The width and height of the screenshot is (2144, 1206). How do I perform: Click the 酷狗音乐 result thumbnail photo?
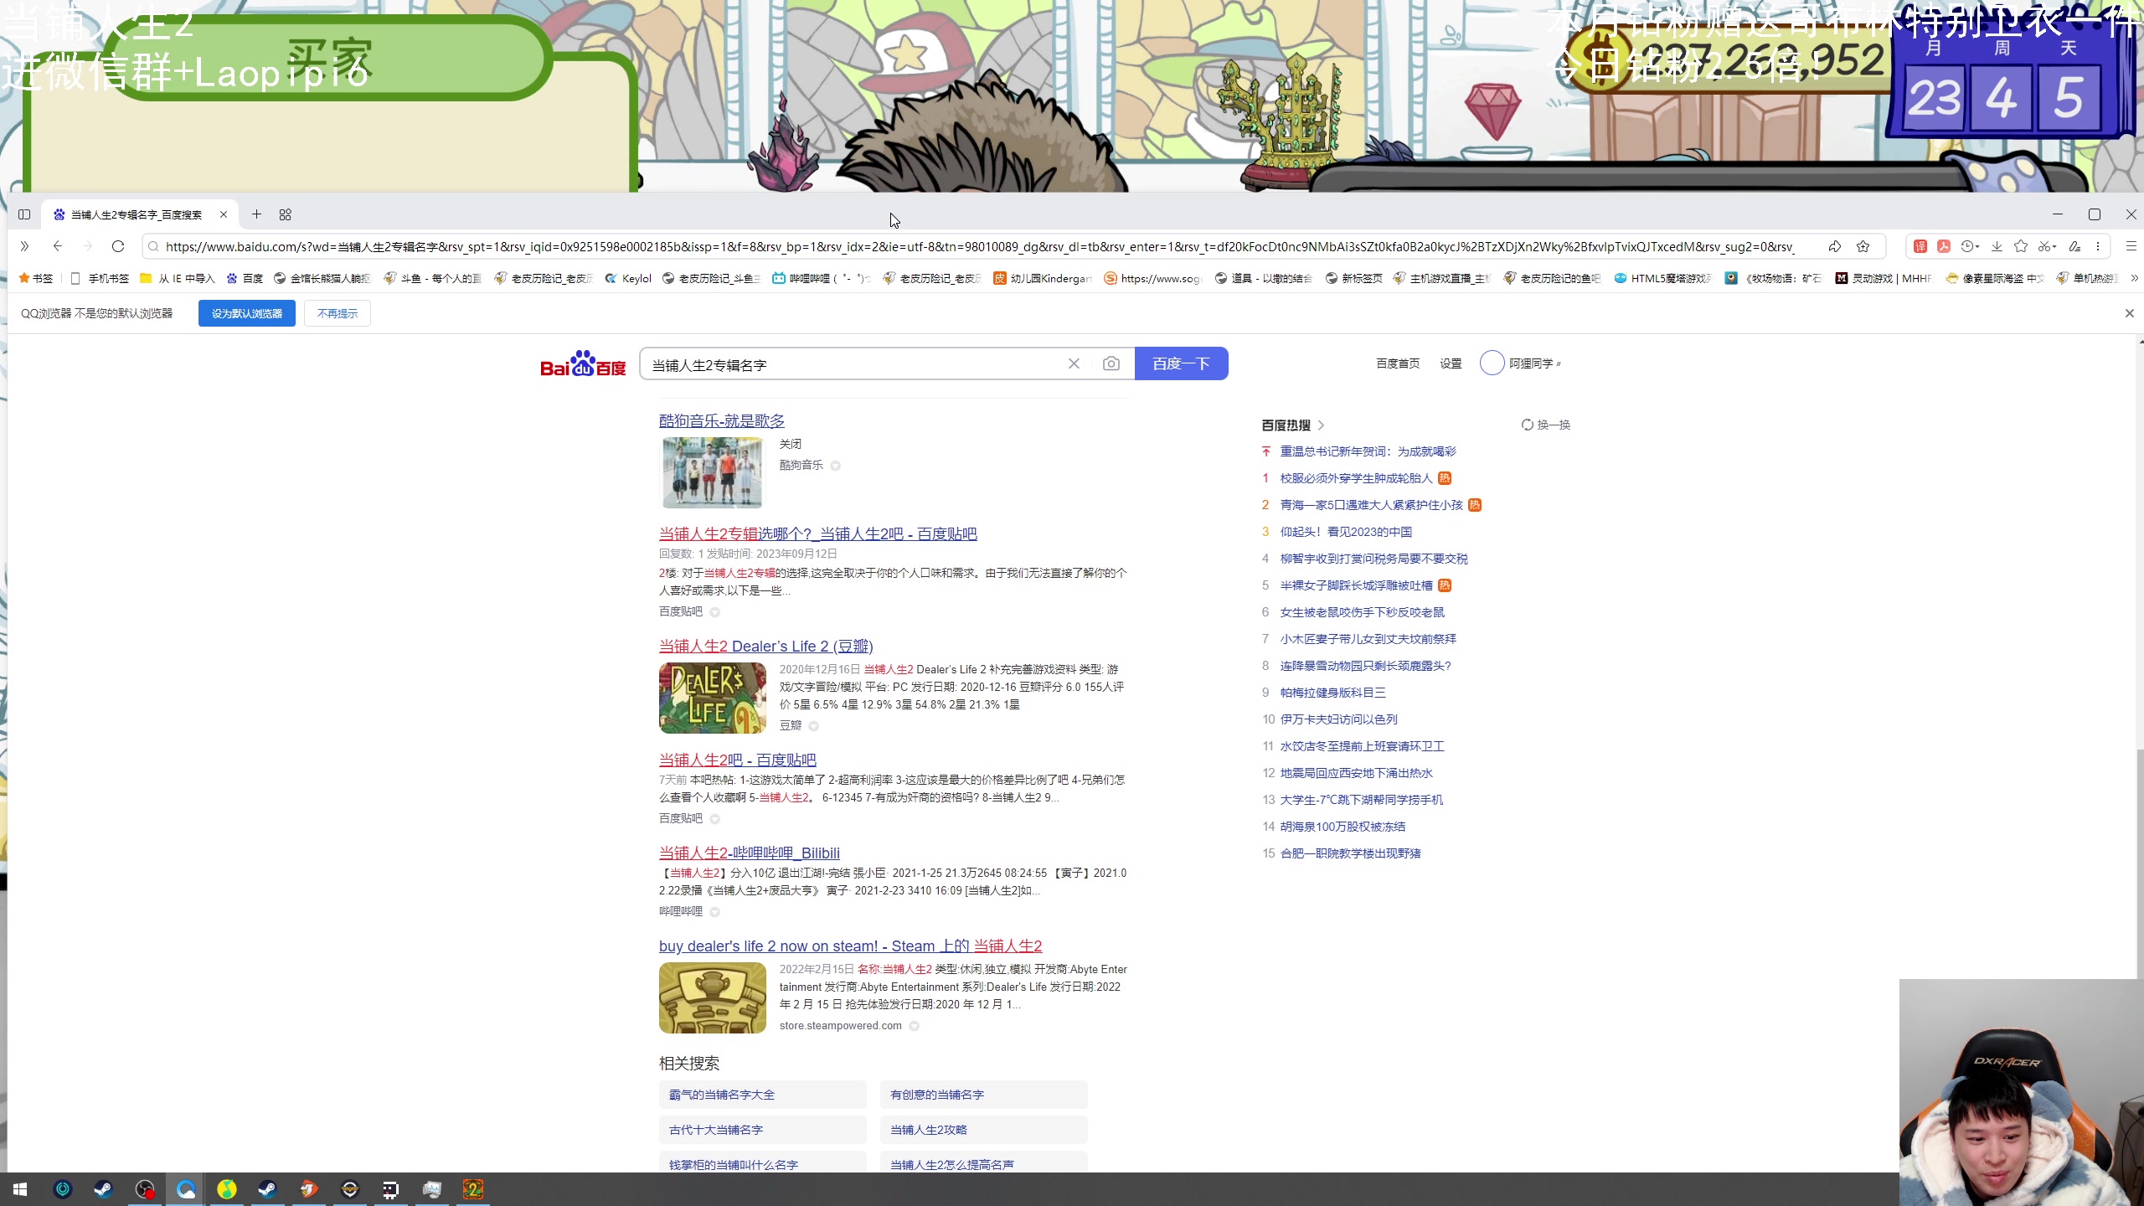point(713,472)
